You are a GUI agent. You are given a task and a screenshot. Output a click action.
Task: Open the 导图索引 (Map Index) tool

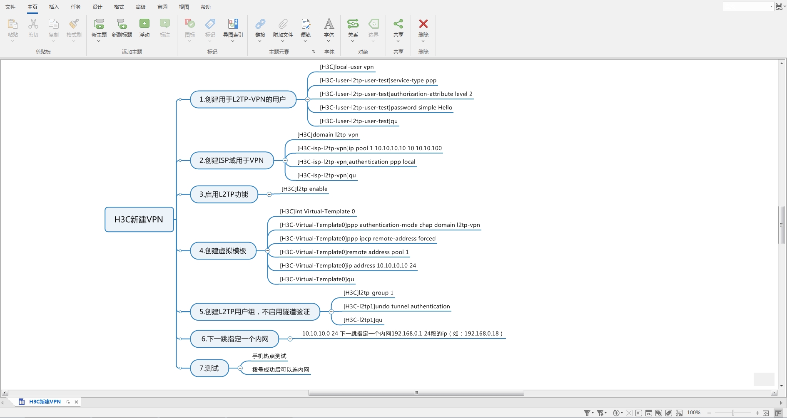[233, 24]
